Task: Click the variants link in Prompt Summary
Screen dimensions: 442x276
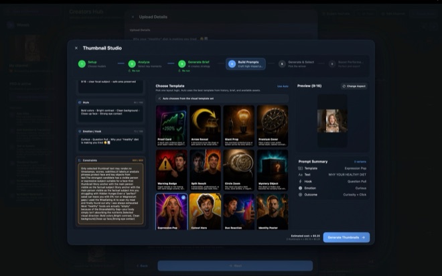Action: tap(360, 162)
